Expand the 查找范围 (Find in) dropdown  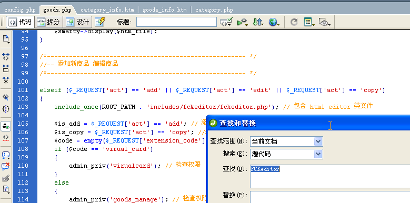318,141
